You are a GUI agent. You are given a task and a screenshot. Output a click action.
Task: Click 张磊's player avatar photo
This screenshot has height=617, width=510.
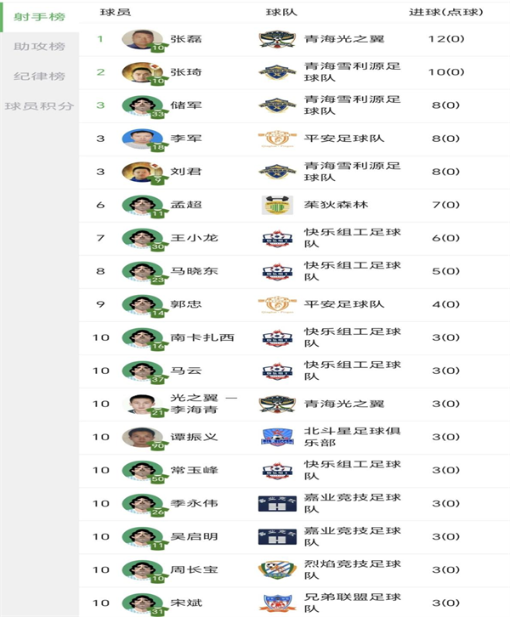142,39
